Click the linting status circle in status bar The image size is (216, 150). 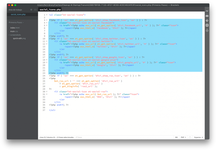coord(190,137)
